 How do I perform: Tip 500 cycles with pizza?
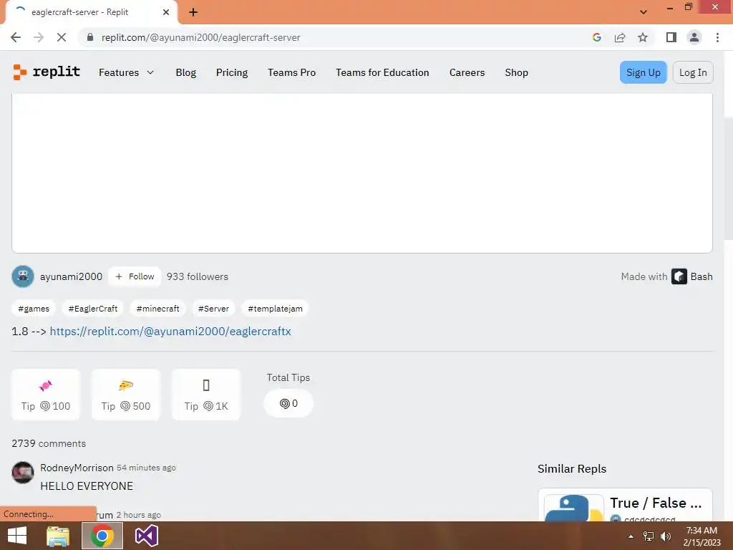coord(126,395)
